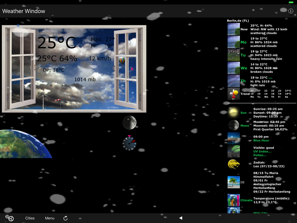Click the heavy intensity rain description

click(266, 59)
